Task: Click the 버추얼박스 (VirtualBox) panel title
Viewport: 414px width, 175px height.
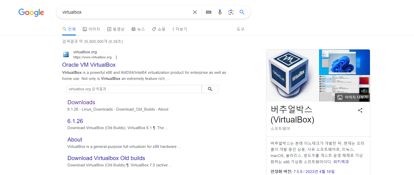Action: pyautogui.click(x=293, y=114)
